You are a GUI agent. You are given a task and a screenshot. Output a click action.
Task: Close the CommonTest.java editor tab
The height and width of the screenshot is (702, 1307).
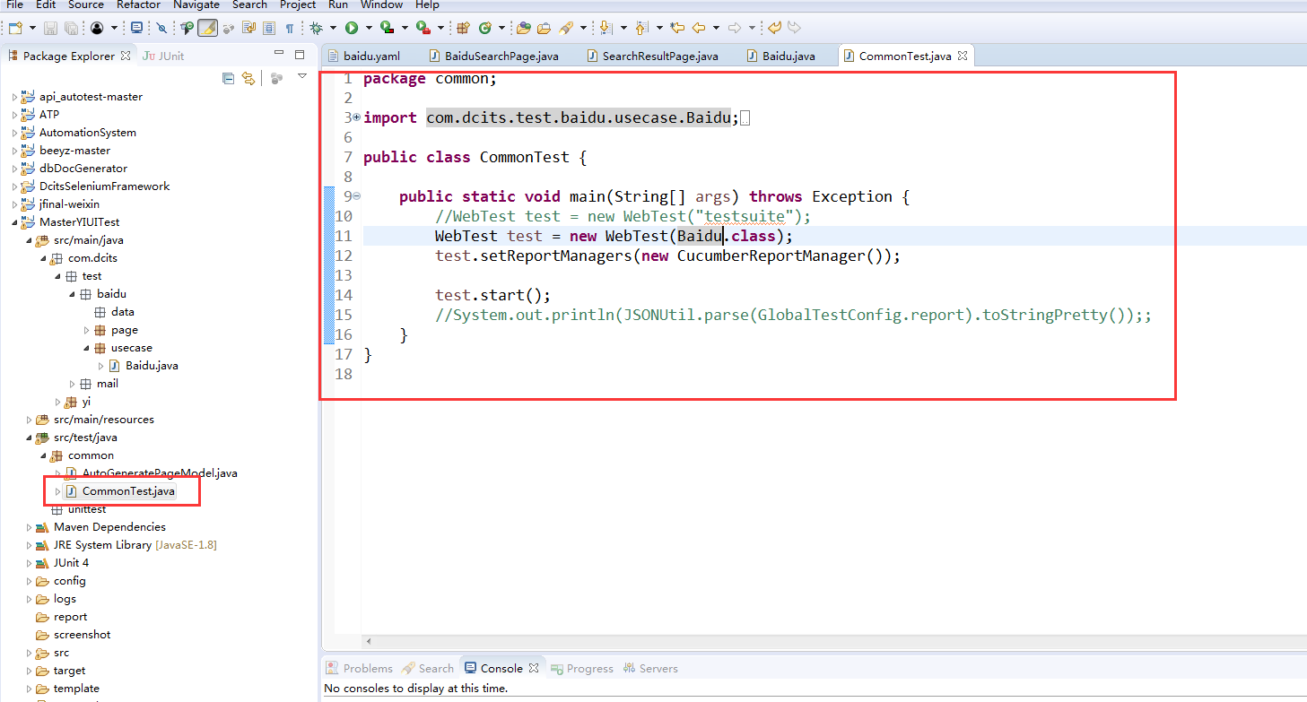pyautogui.click(x=963, y=56)
